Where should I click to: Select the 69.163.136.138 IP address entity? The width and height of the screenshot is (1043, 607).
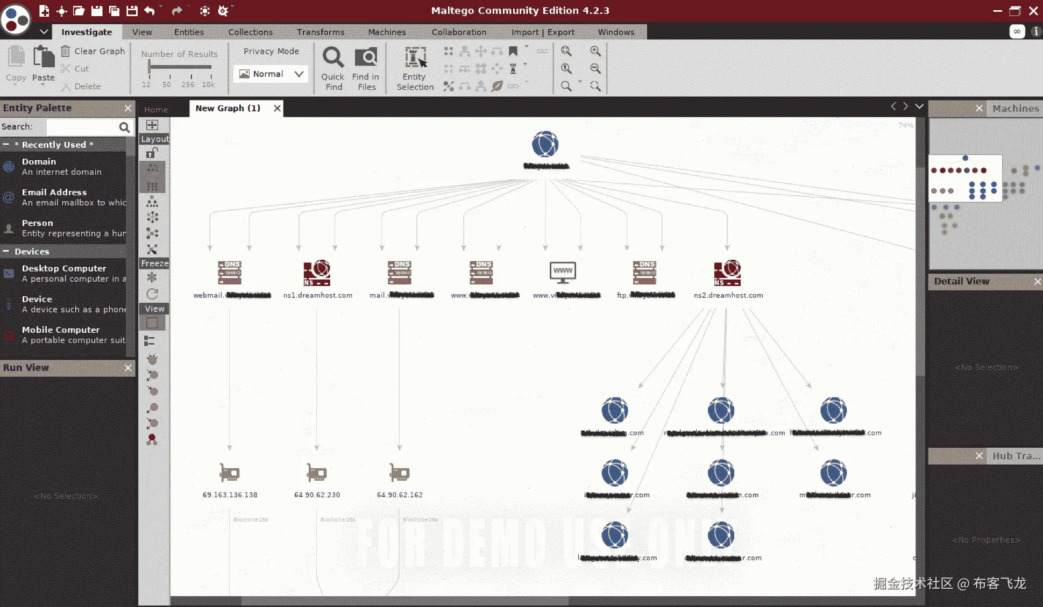230,473
